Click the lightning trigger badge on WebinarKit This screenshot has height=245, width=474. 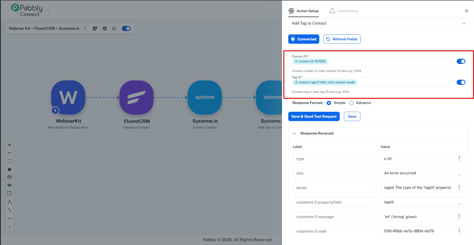pos(55,110)
